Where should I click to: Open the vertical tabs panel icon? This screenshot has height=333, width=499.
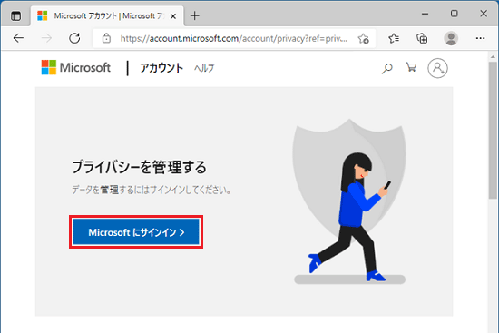(15, 15)
